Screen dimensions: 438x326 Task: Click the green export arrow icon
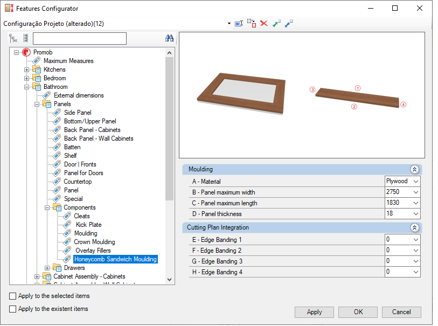276,24
